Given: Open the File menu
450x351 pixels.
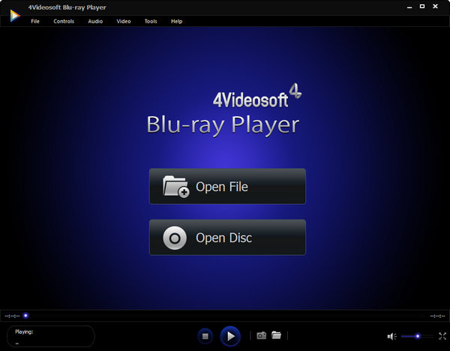Looking at the screenshot, I should [35, 21].
